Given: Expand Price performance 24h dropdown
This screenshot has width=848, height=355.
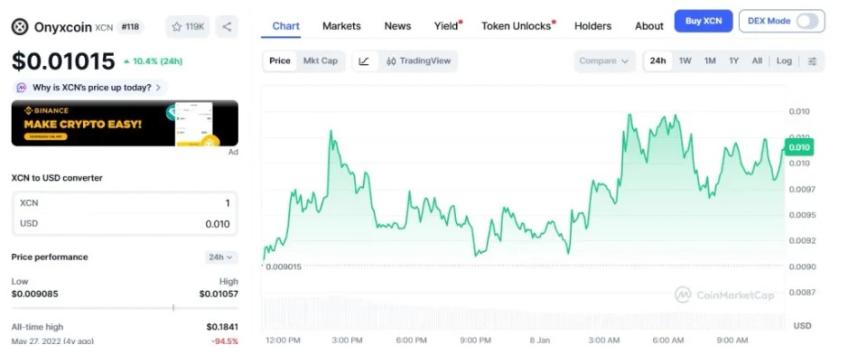Looking at the screenshot, I should point(220,257).
